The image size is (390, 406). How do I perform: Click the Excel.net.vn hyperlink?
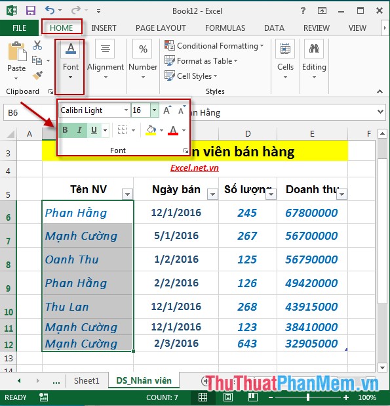[x=195, y=168]
